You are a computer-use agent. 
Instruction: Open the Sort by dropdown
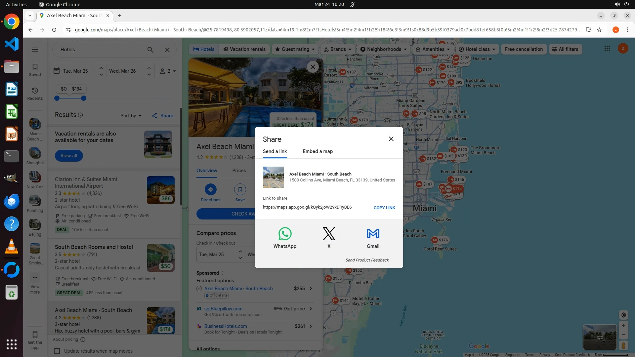pyautogui.click(x=131, y=116)
